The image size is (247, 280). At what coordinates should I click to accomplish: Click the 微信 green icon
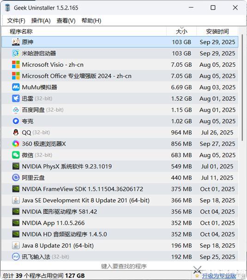[x=16, y=155]
